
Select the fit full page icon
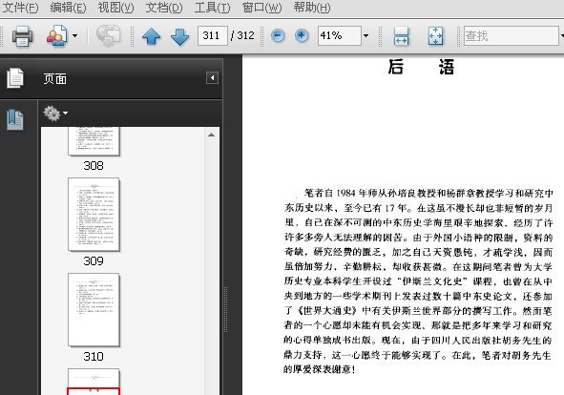coord(435,35)
